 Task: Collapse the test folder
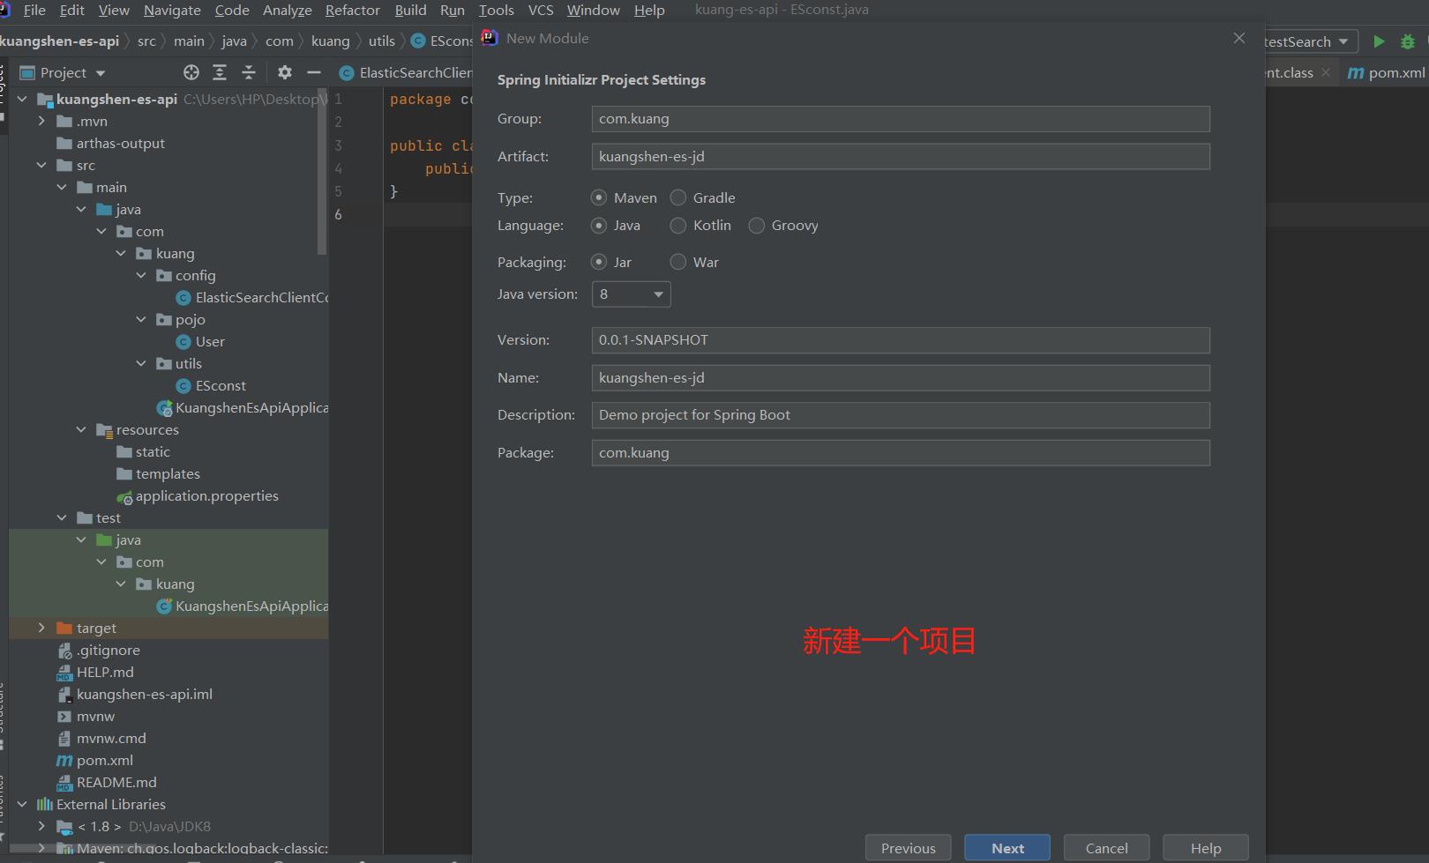(62, 517)
